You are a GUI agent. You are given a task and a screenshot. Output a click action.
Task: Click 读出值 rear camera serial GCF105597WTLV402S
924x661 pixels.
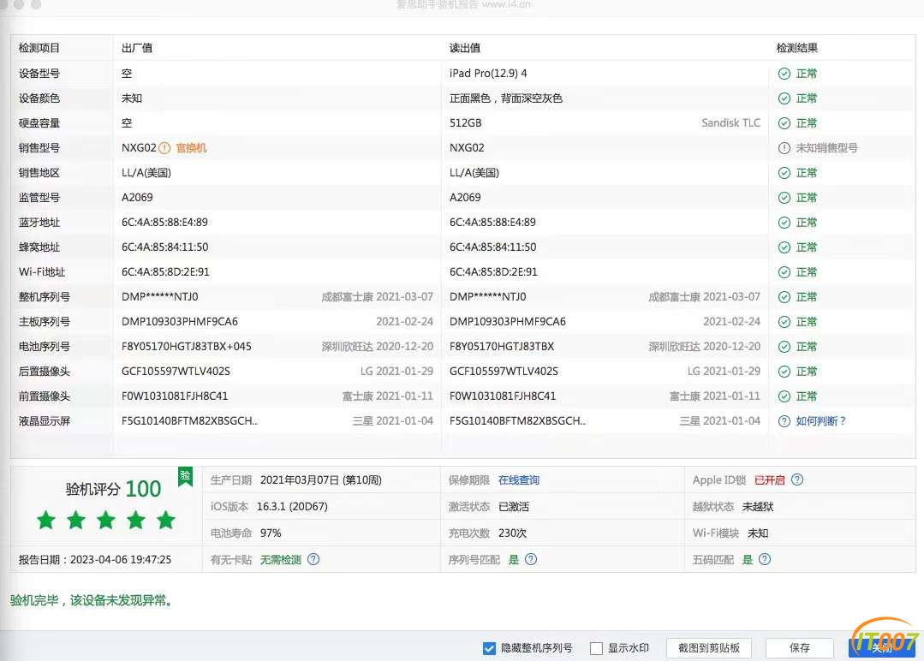pos(504,371)
